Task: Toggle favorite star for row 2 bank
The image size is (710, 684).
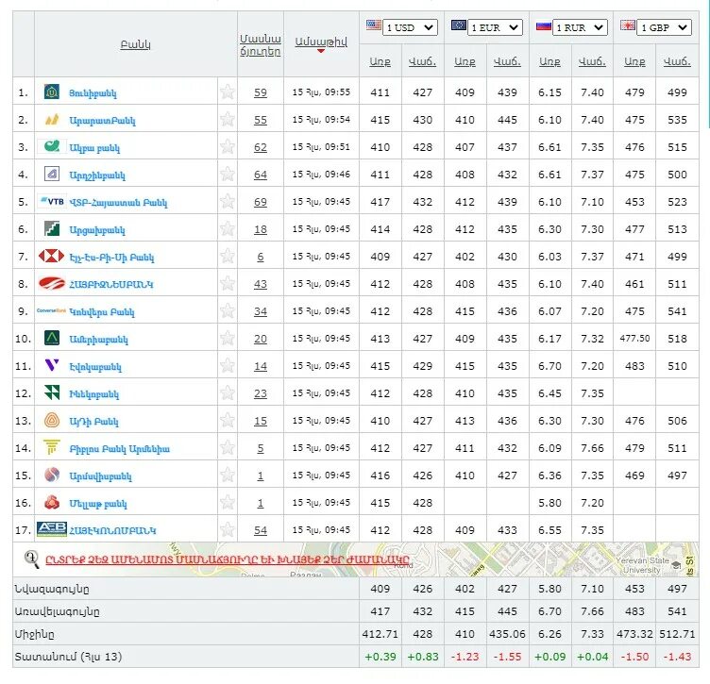Action: (x=228, y=120)
